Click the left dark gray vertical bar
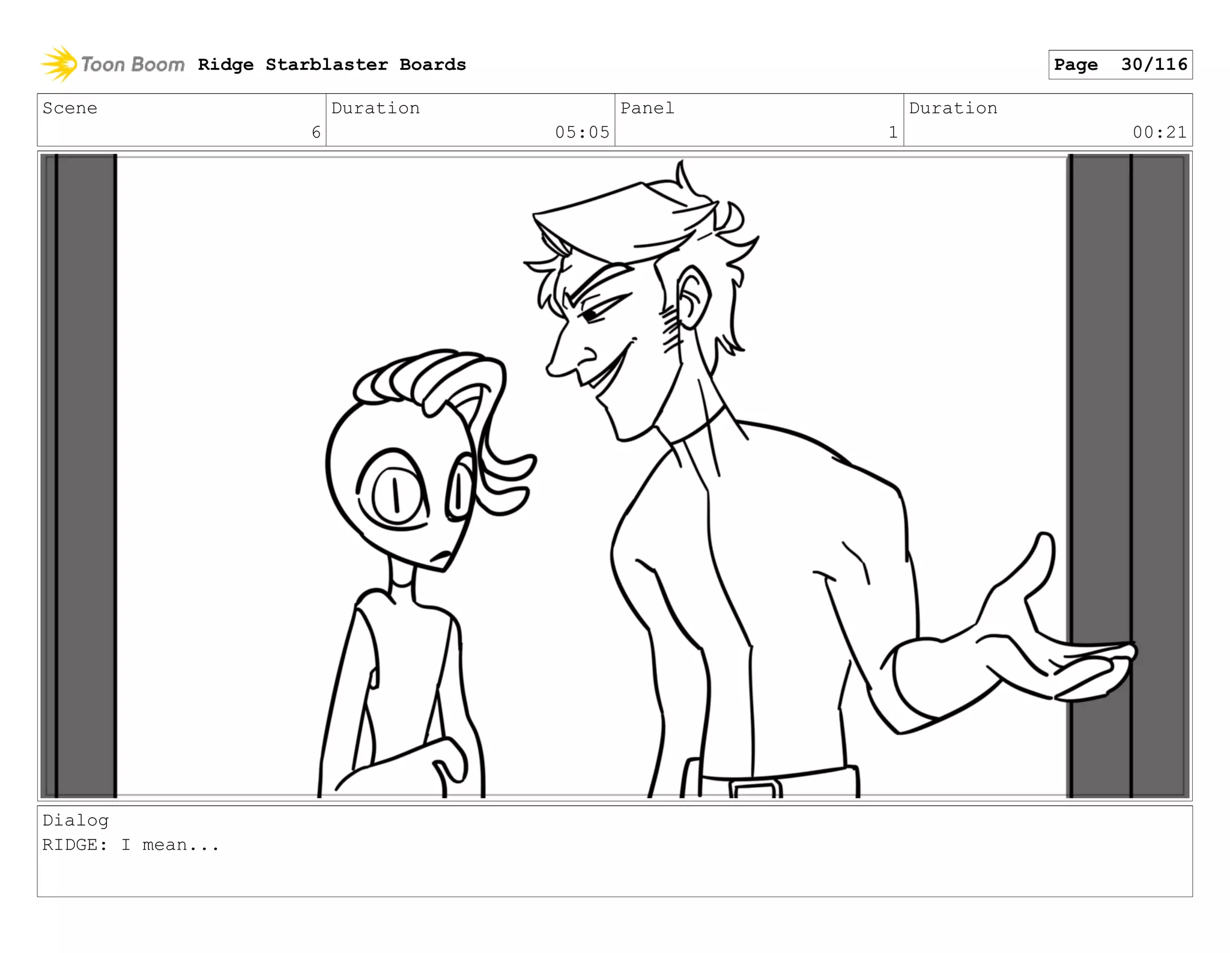This screenshot has height=953, width=1230. pos(85,475)
